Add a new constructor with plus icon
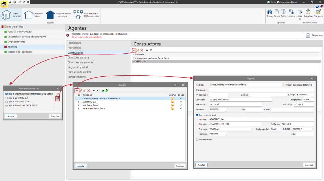324x181 pixels. [134, 50]
